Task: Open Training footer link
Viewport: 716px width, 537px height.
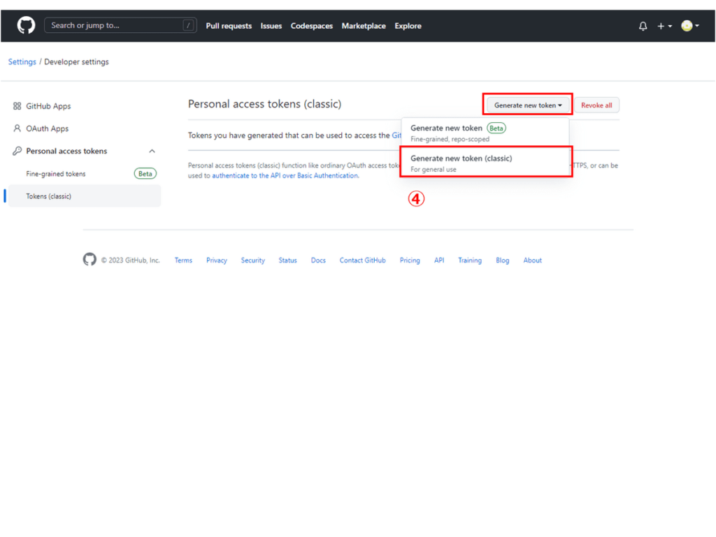Action: pyautogui.click(x=470, y=260)
